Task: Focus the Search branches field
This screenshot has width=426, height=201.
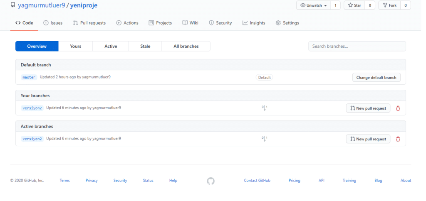Action: coord(357,47)
